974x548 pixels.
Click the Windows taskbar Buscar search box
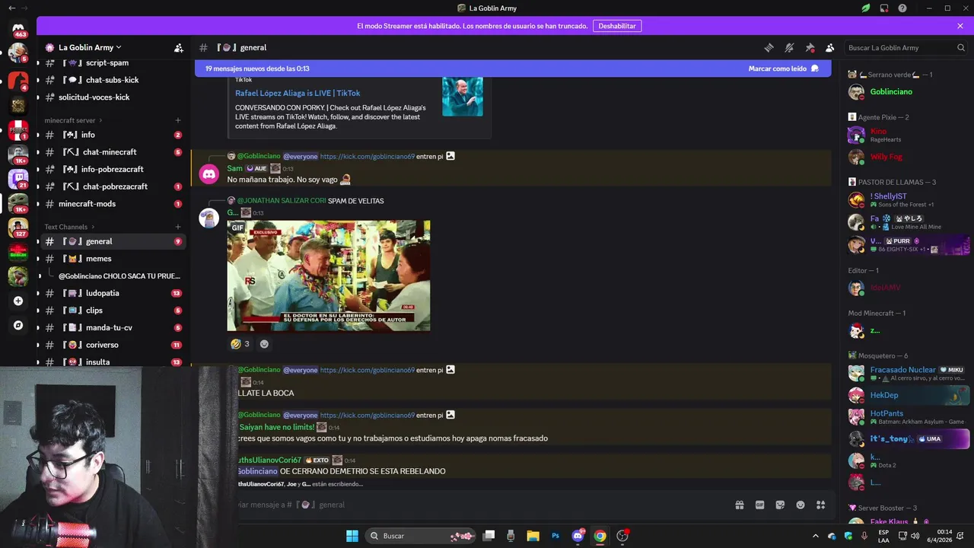tap(421, 536)
